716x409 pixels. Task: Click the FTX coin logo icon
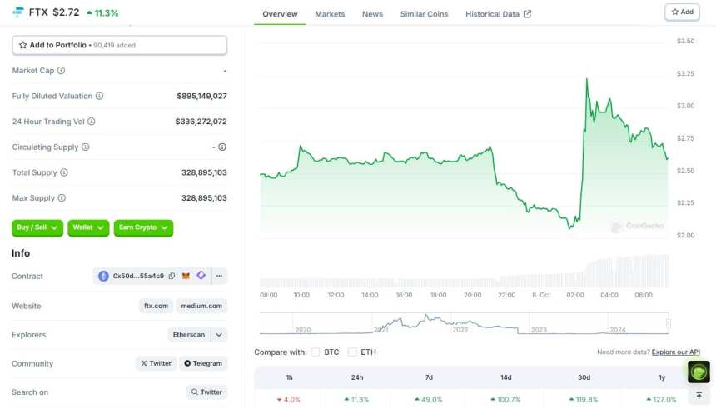click(18, 12)
